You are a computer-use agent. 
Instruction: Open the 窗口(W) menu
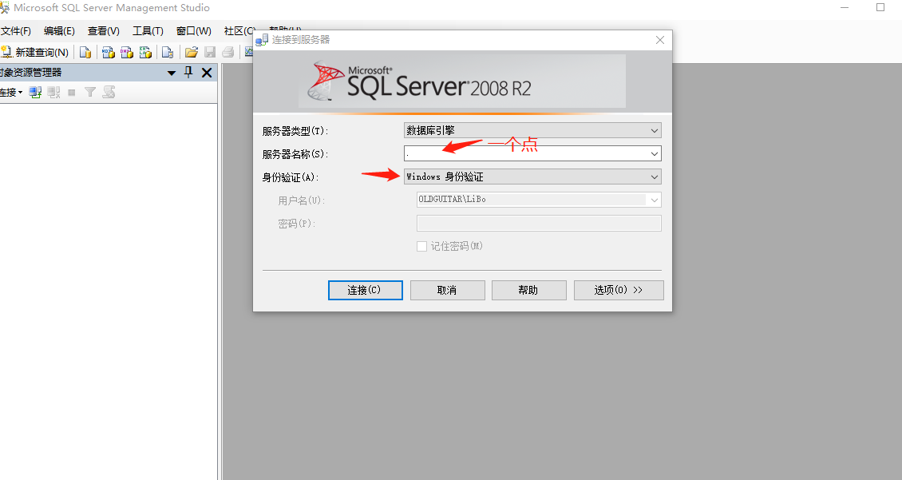(194, 31)
